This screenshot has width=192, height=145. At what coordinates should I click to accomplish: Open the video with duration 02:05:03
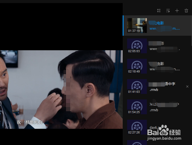137,46
